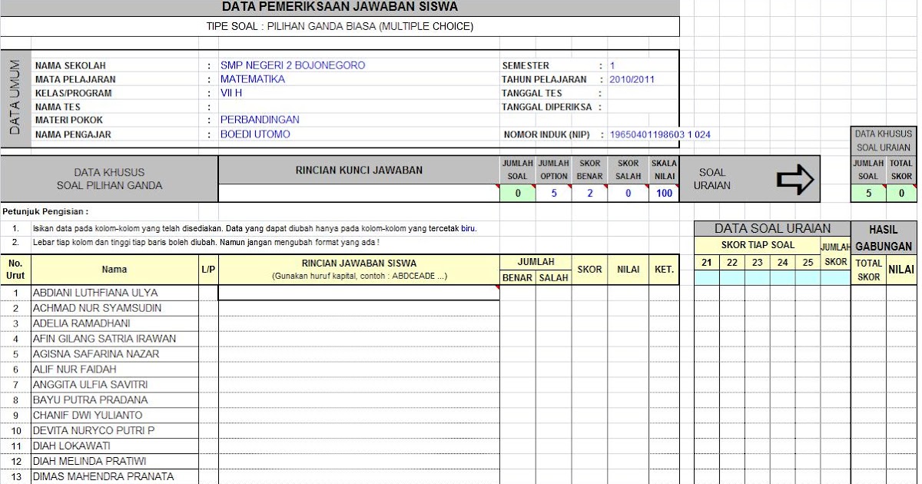The height and width of the screenshot is (484, 922).
Task: Select name CHANIF DWI YULIANTO
Action: (88, 415)
